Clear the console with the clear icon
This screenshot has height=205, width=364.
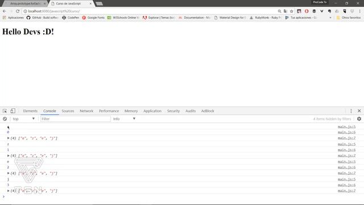click(5, 119)
